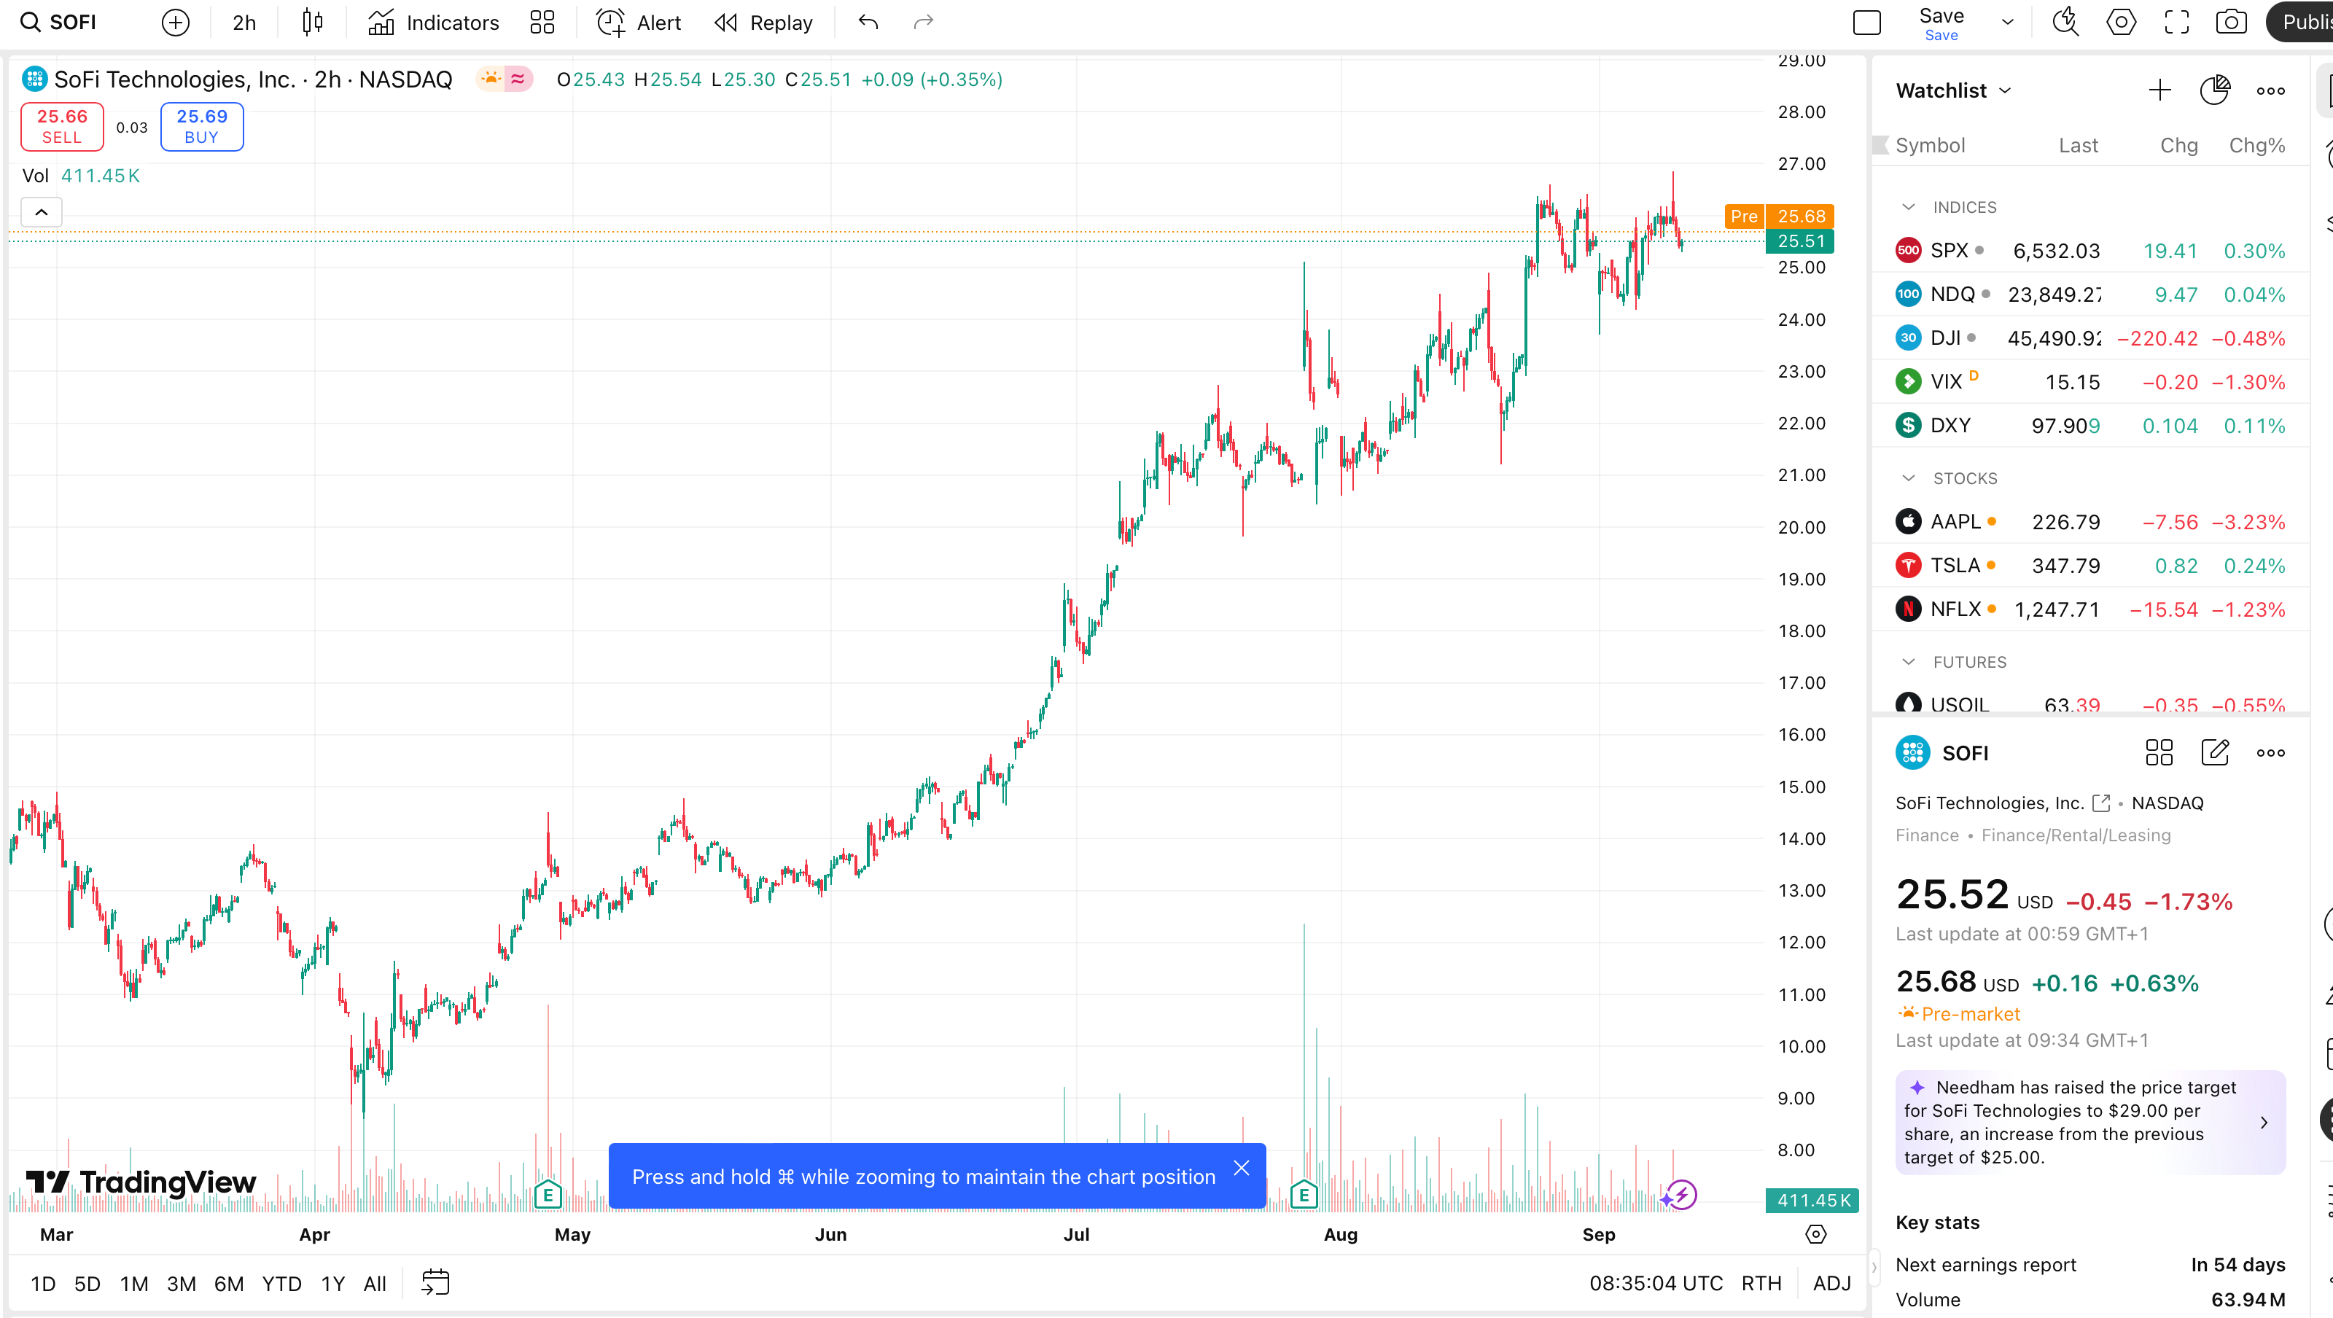Take a chart snapshot with camera icon
Image resolution: width=2333 pixels, height=1318 pixels.
[2231, 23]
